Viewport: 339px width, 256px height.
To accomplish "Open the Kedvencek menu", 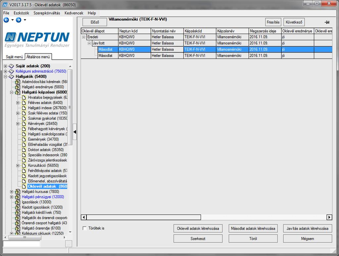I will point(74,13).
